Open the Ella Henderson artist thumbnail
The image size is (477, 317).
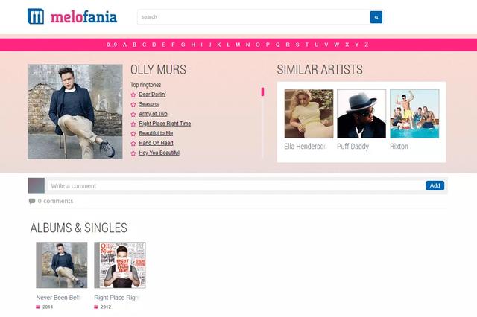pos(309,114)
